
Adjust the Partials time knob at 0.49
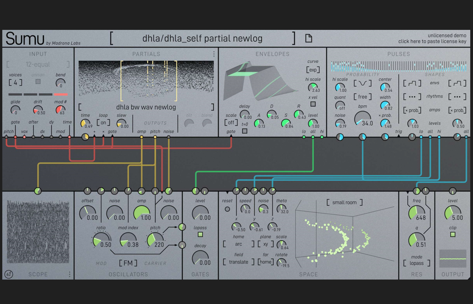click(85, 123)
